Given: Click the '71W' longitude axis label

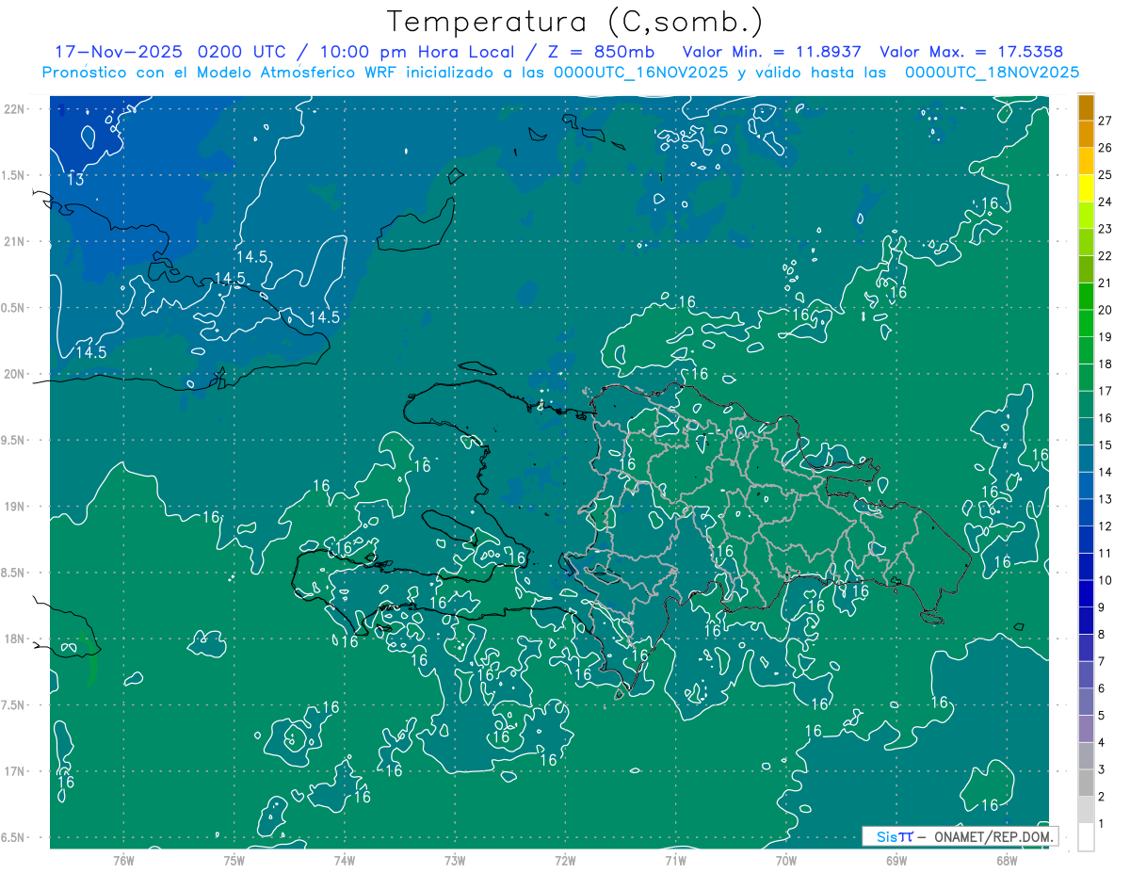Looking at the screenshot, I should 675,860.
